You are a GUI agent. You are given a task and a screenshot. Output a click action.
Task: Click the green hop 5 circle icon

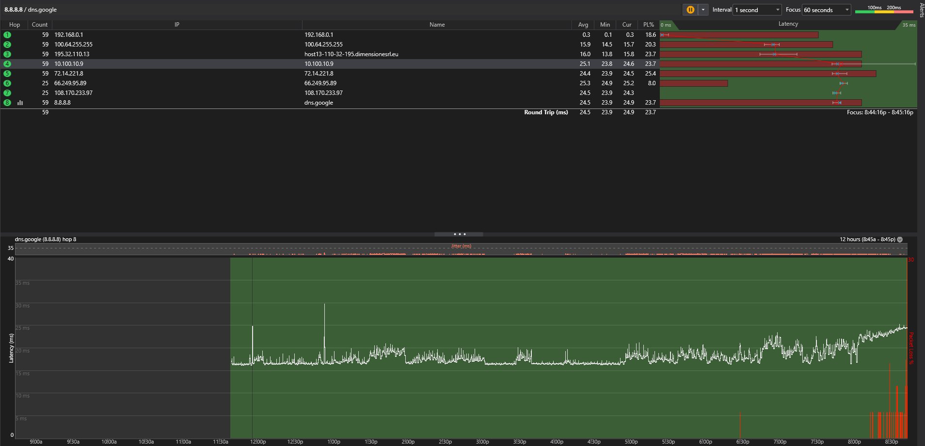tap(7, 74)
